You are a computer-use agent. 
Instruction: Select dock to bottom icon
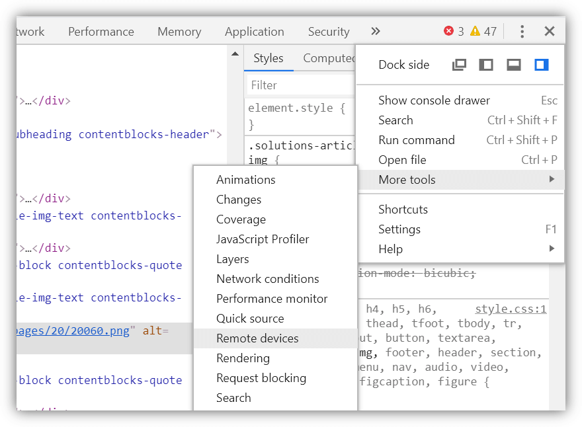(514, 65)
